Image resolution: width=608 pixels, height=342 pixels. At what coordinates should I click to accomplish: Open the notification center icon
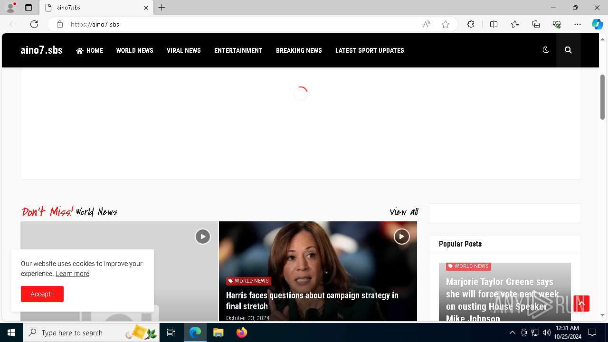592,332
